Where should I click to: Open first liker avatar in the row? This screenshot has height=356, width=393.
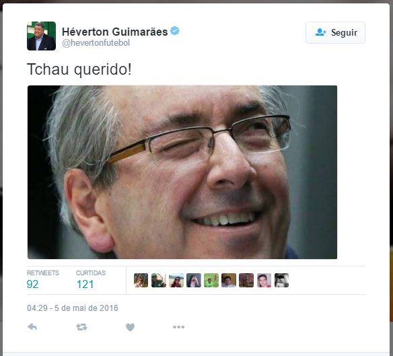tap(141, 280)
